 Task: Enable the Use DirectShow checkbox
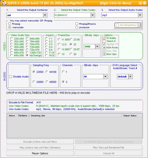point(117,25)
